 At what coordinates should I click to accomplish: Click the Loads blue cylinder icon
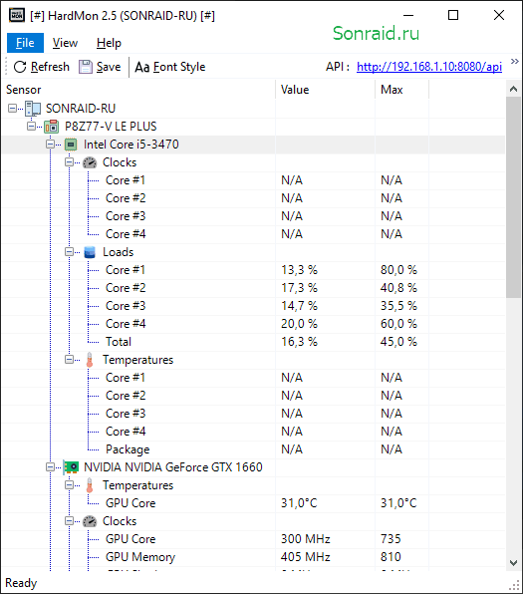tap(90, 252)
